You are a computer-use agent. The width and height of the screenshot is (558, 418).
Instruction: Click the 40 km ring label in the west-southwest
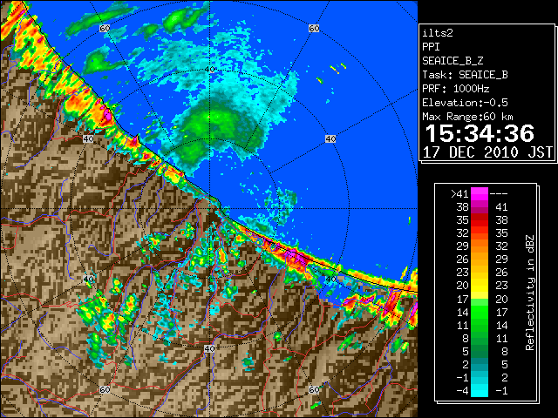pyautogui.click(x=88, y=279)
